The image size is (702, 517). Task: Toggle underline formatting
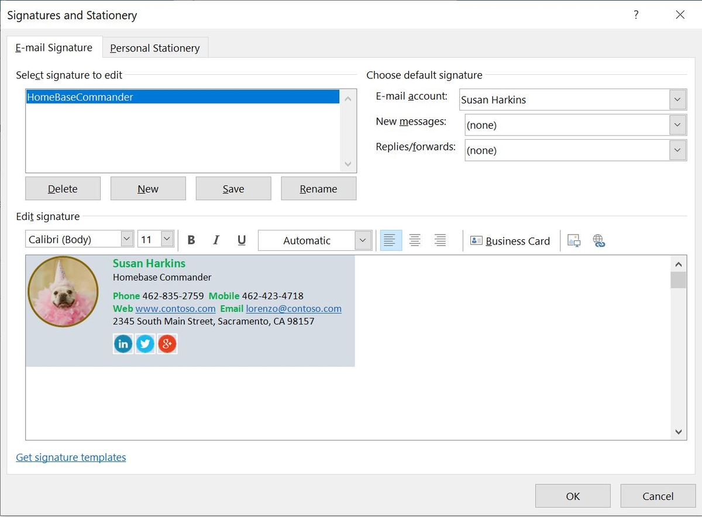(241, 240)
